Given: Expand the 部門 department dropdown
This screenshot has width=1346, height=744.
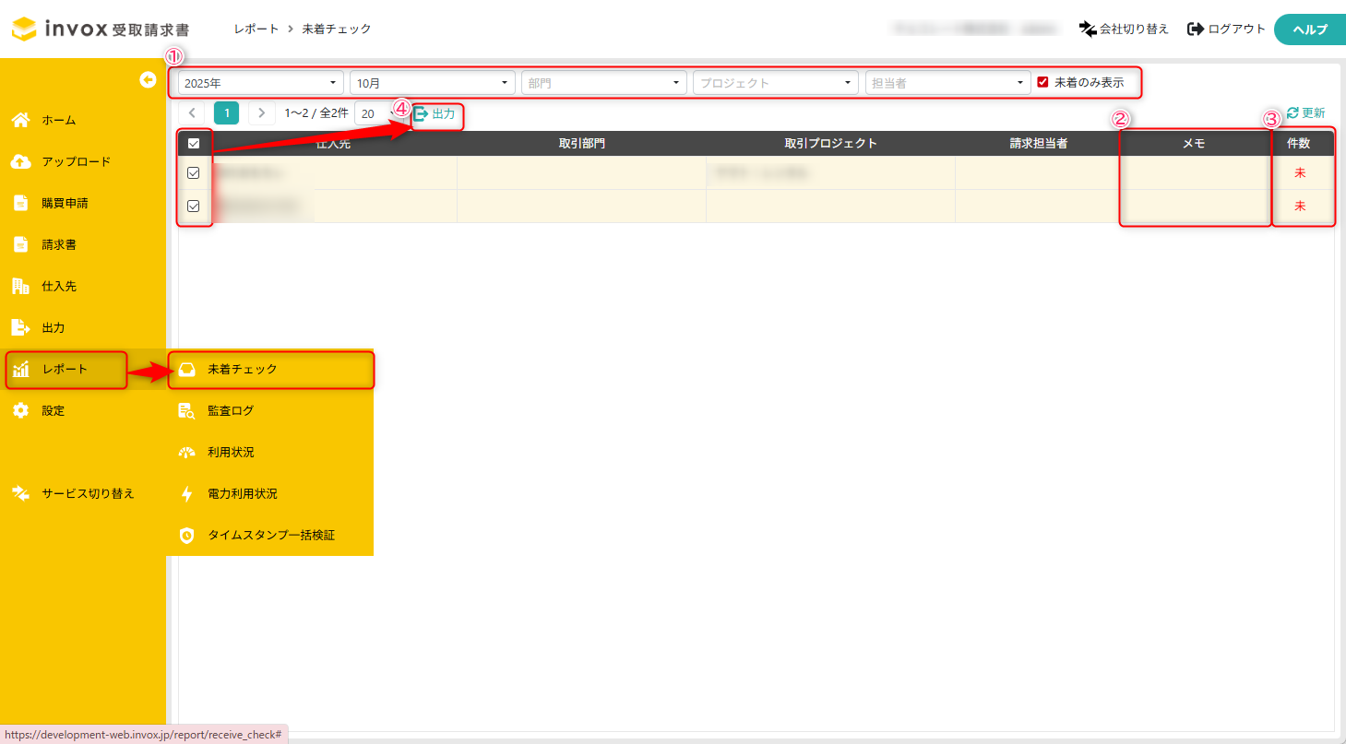Looking at the screenshot, I should click(x=603, y=82).
